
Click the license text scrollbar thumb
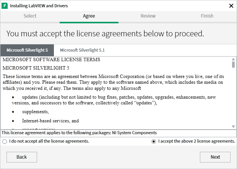233,64
